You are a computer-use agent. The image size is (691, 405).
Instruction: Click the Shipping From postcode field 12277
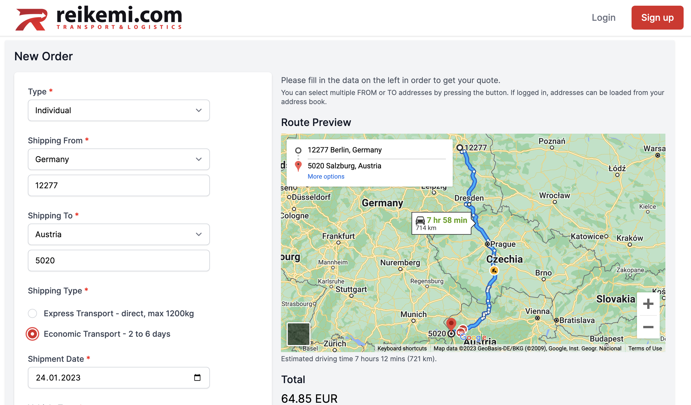[119, 185]
